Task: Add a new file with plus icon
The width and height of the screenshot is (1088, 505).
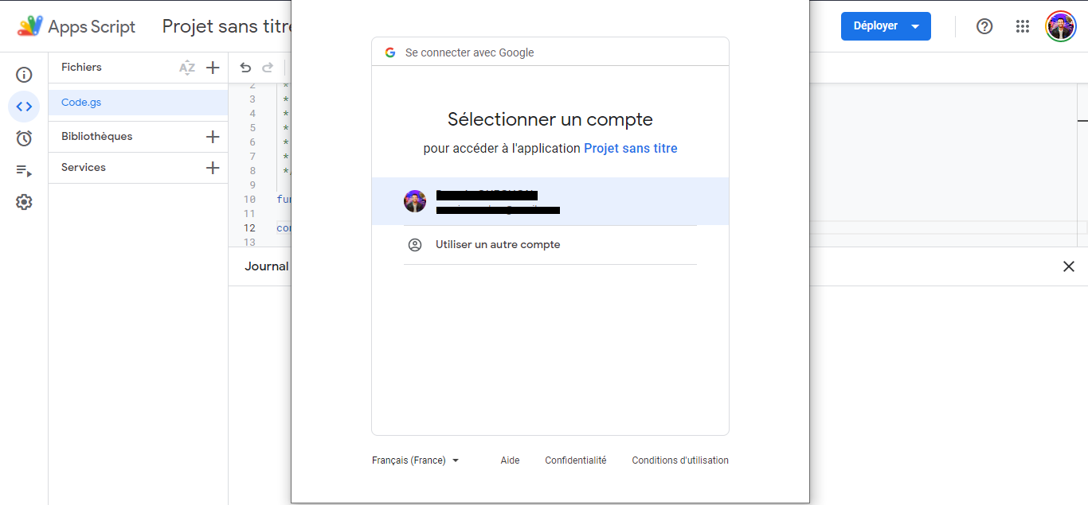Action: coord(213,68)
